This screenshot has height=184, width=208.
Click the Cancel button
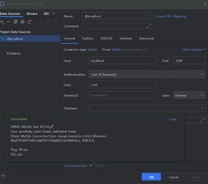click(174, 177)
